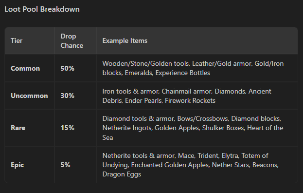Select the Emeralds, Experience Bottles text
This screenshot has width=303, height=193.
coord(167,73)
